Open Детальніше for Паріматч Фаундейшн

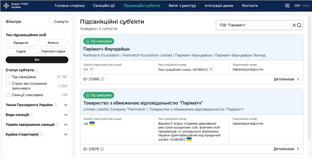click(284, 79)
